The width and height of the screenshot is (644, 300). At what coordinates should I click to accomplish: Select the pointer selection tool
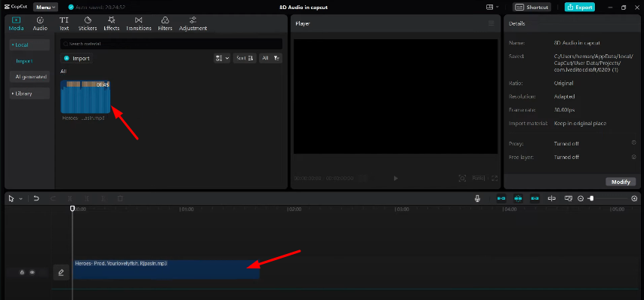(11, 198)
